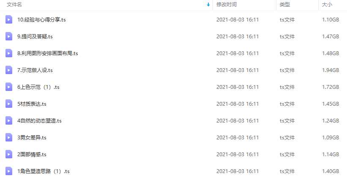Screen dimensions: 347x184
Task: Toggle the blue sort arrow in 文件名 header
Action: [x=208, y=5]
